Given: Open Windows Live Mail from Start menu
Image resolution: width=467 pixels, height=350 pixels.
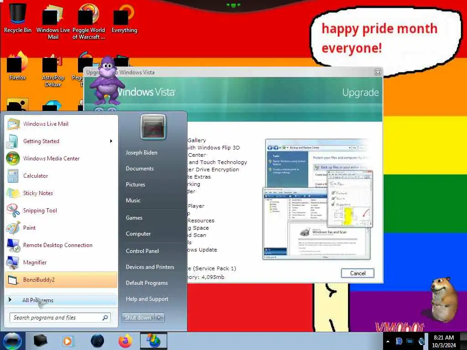Looking at the screenshot, I should tap(61, 124).
